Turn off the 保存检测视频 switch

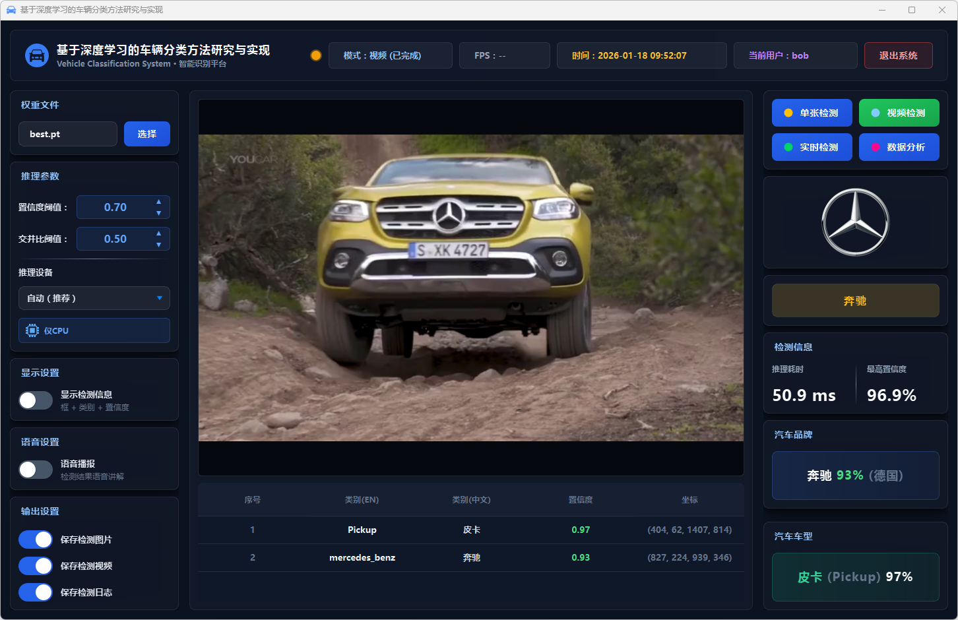36,566
